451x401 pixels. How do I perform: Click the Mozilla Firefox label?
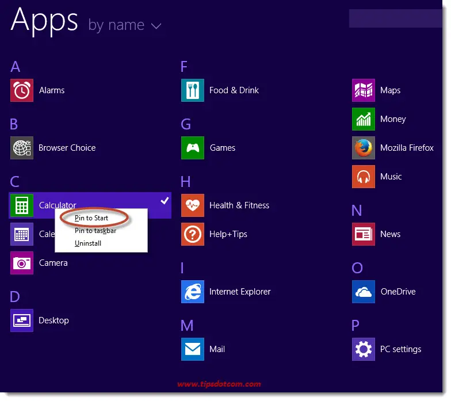pos(407,148)
